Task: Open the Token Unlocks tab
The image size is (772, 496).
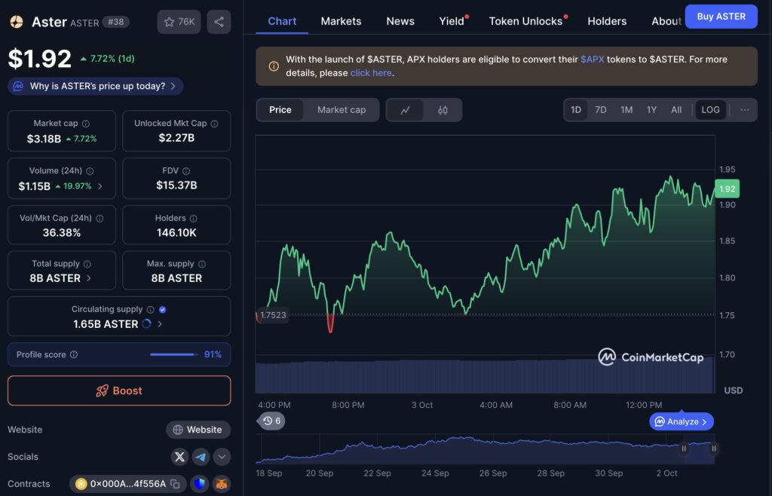Action: 525,21
